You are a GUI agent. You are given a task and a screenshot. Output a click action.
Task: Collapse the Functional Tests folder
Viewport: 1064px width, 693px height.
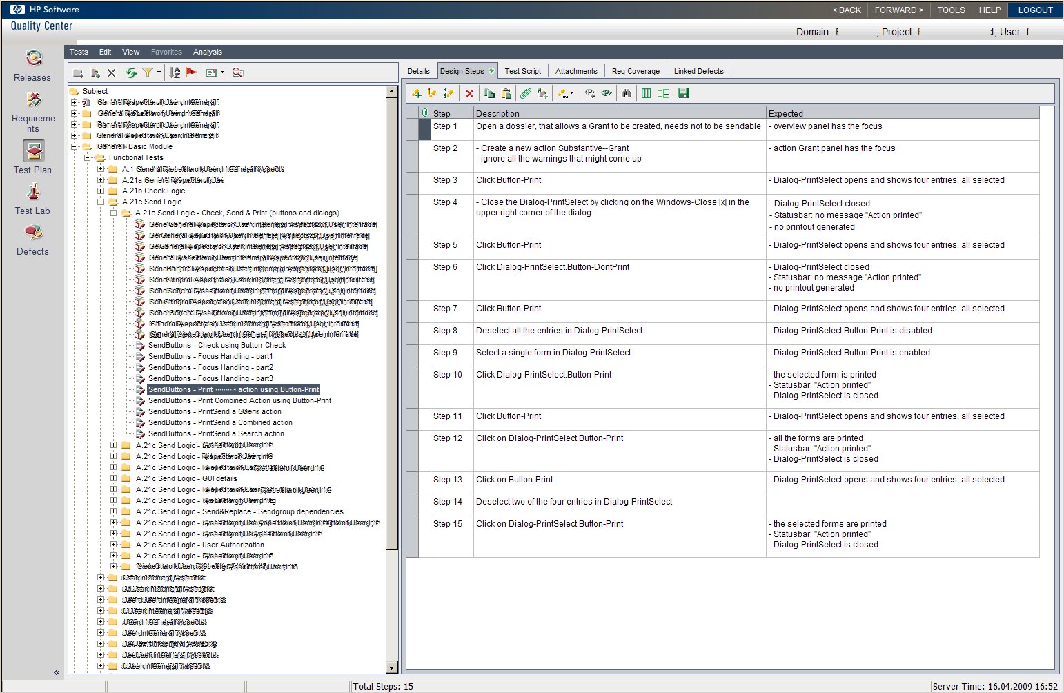click(88, 158)
